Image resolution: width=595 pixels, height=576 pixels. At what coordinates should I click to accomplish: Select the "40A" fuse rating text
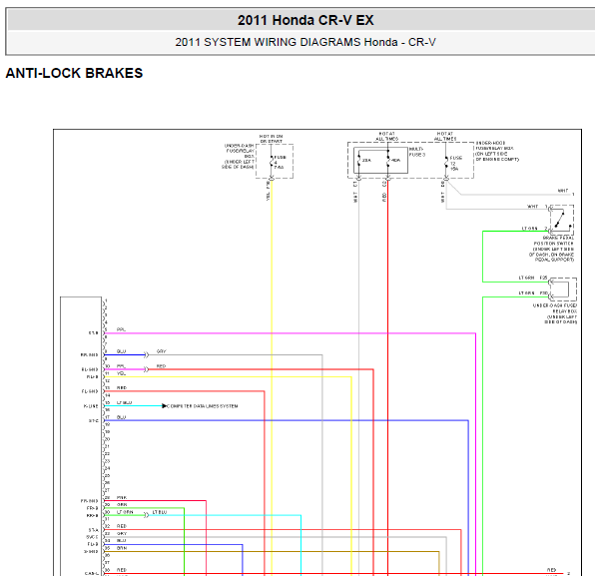coord(395,161)
